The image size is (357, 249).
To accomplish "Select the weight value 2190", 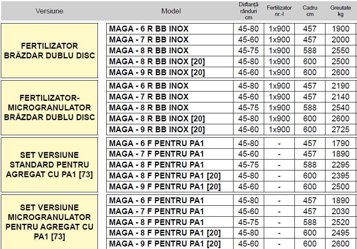I will coord(340,86).
